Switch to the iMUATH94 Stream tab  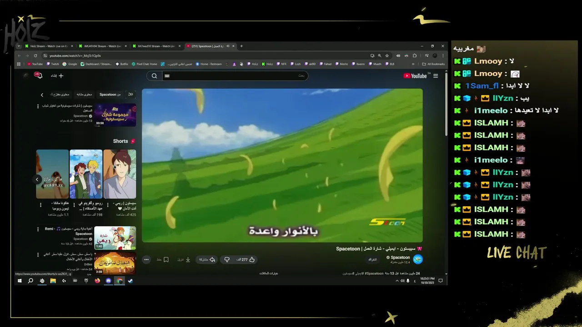pyautogui.click(x=102, y=46)
